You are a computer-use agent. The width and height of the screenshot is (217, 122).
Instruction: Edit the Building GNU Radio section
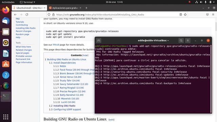pyautogui.click(x=112, y=120)
